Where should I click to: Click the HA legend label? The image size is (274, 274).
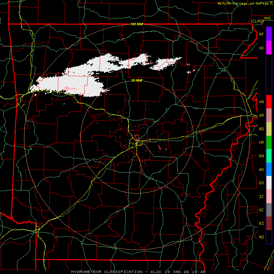[261, 102]
